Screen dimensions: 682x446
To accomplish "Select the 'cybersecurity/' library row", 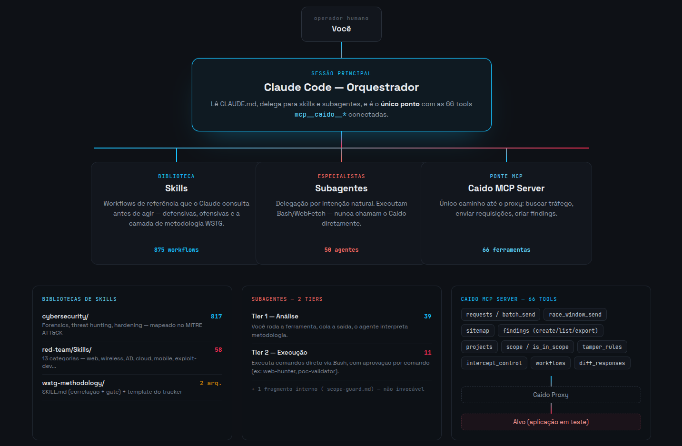I will [132, 324].
